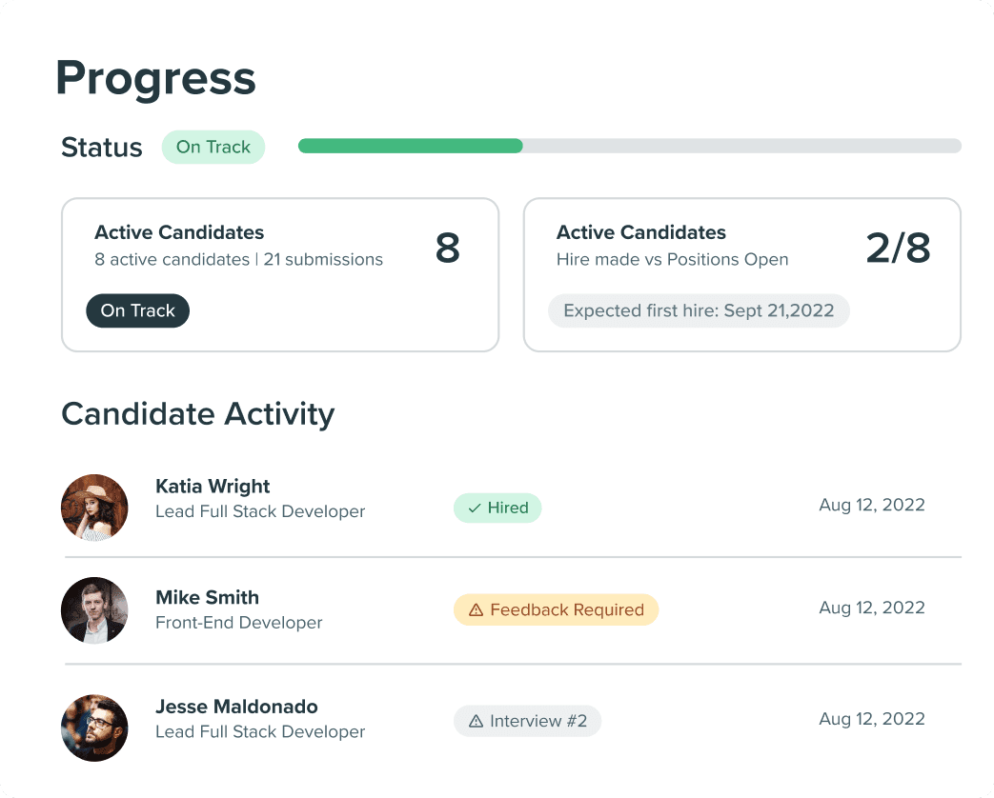
Task: Open Mike Smith's profile photo
Action: [x=94, y=610]
